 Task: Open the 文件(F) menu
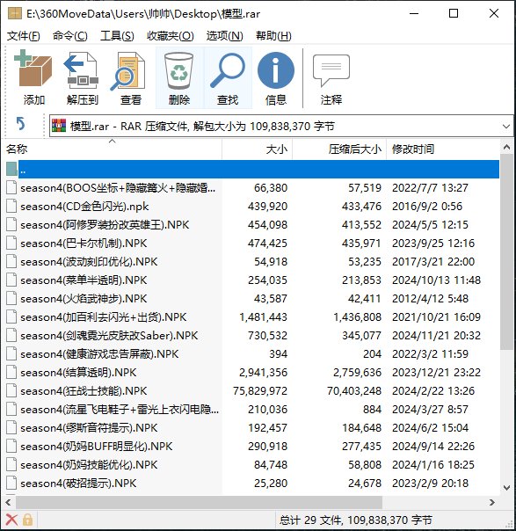pyautogui.click(x=24, y=35)
